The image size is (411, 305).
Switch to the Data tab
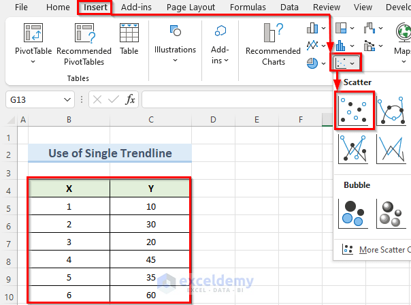click(x=289, y=7)
